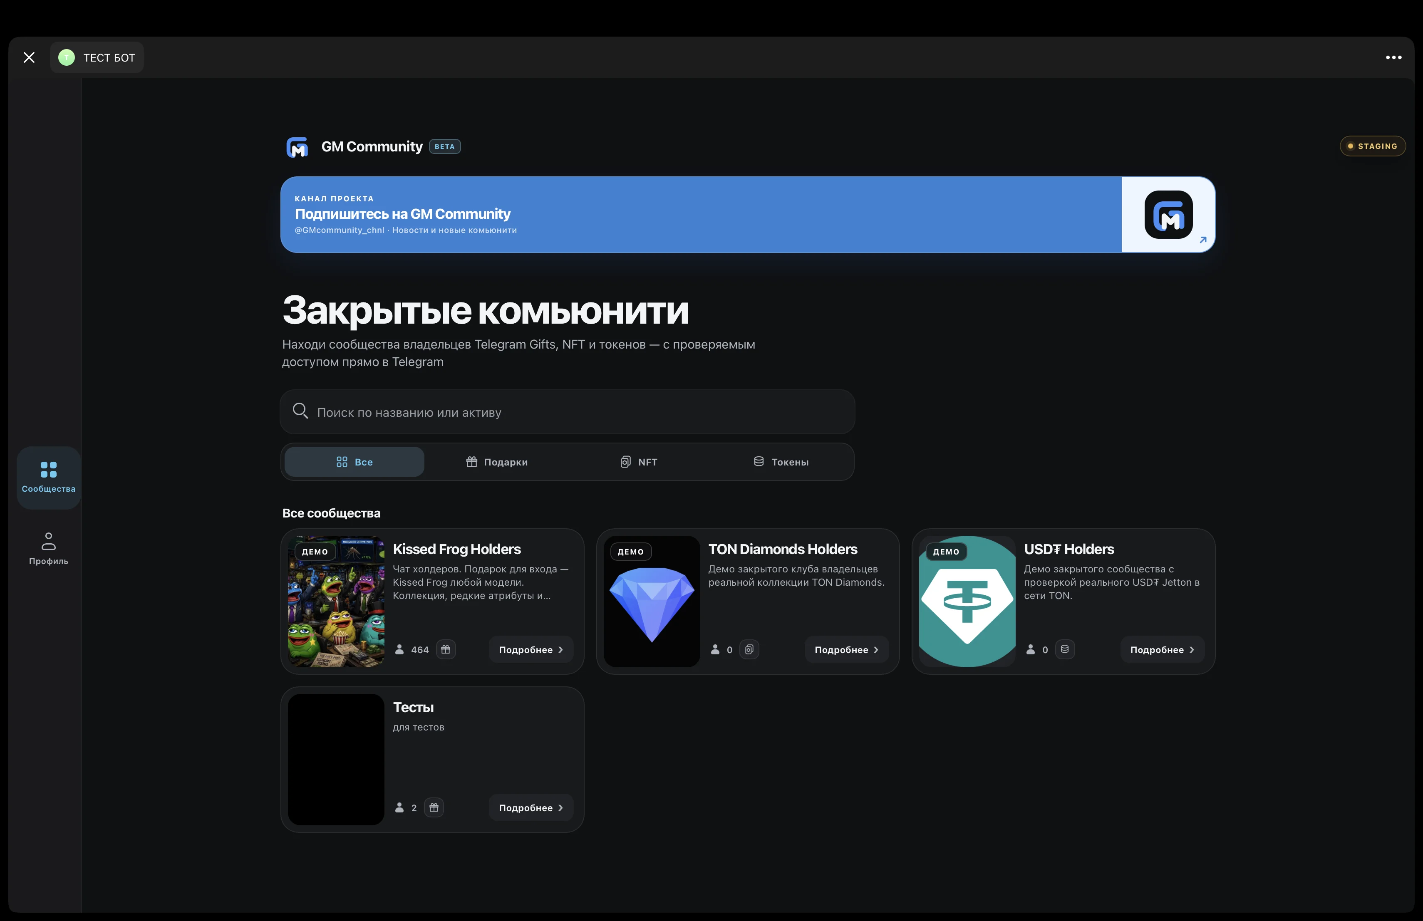
Task: Open 'Подробнее' for Kissed Frog Holders
Action: (x=531, y=650)
